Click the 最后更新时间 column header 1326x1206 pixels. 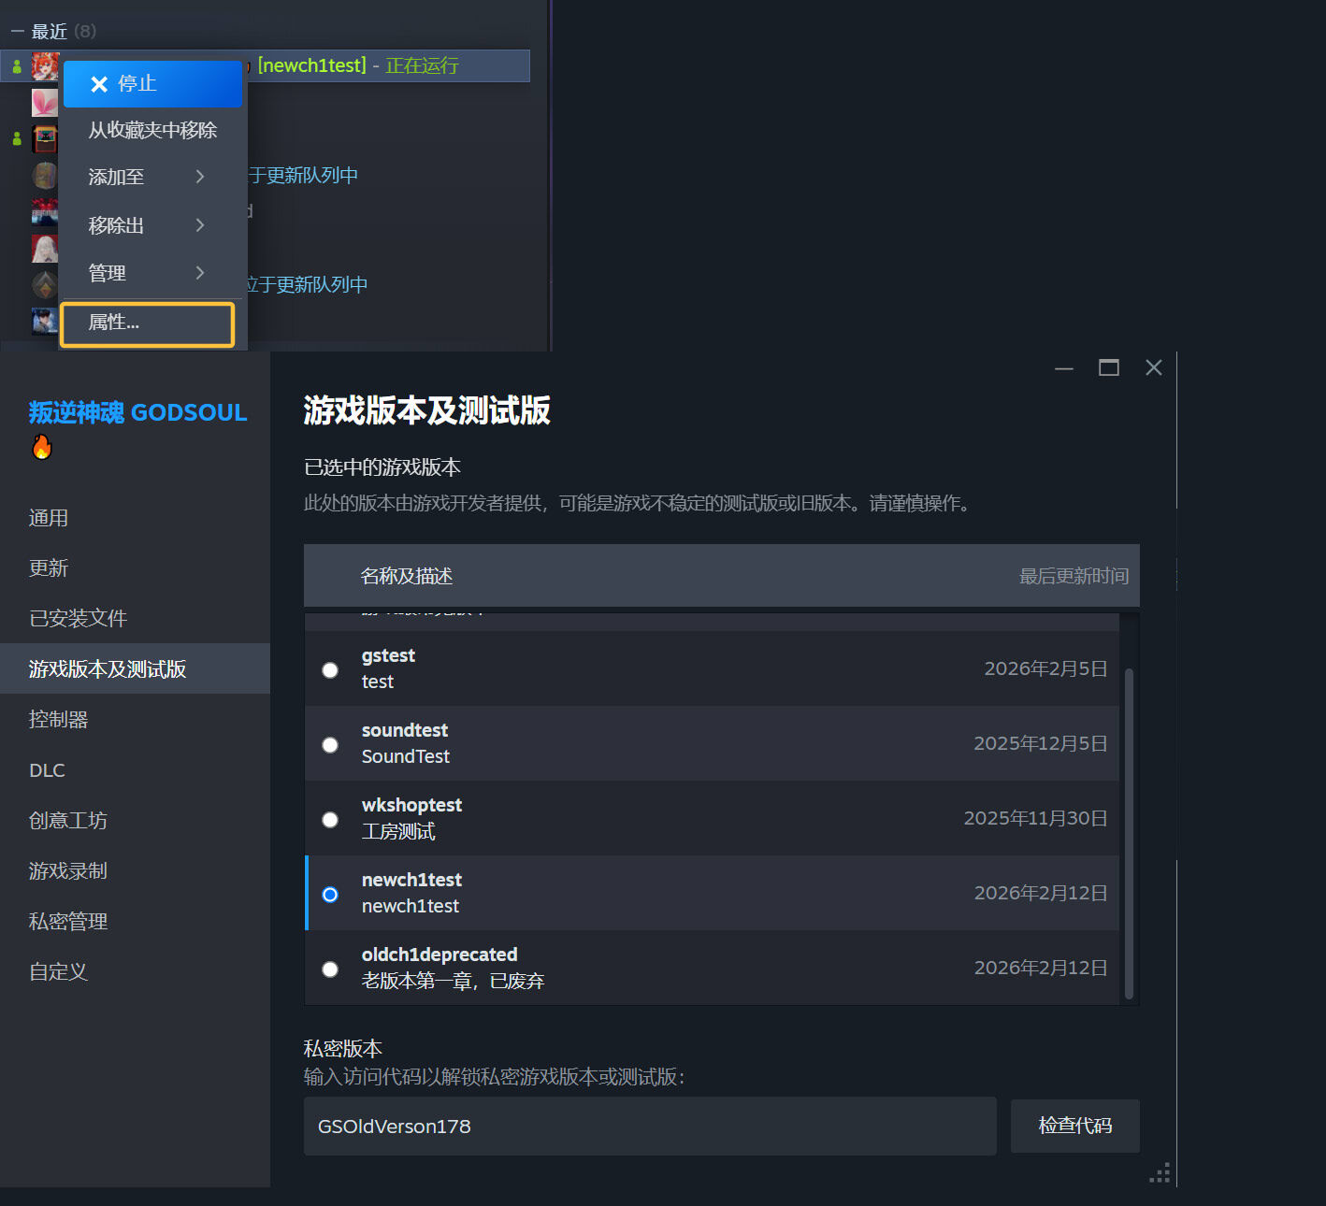tap(1074, 576)
